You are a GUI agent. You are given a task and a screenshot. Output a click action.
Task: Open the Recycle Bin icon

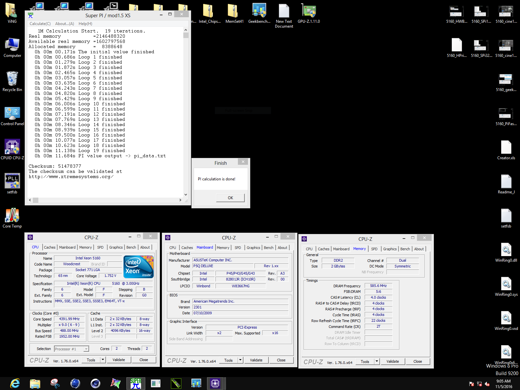click(x=12, y=81)
